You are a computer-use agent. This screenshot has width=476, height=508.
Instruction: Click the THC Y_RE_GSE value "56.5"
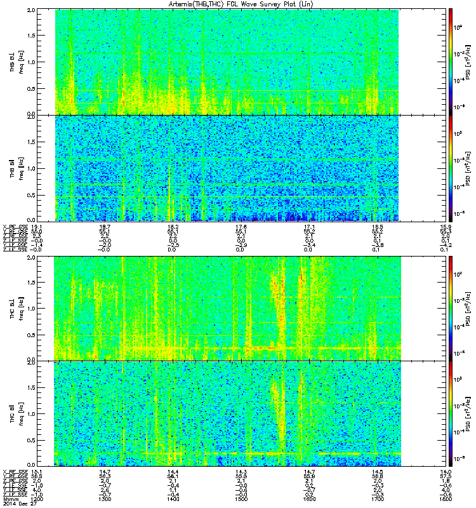[36, 476]
